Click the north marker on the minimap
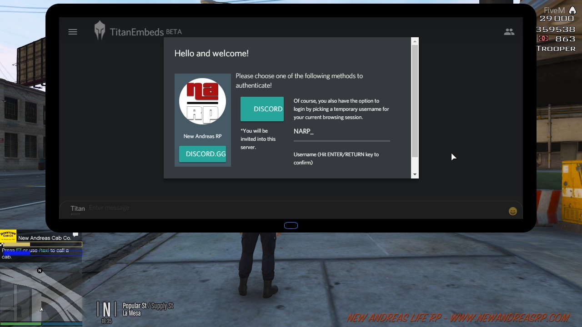Screen dimensions: 582x327 coord(40,271)
